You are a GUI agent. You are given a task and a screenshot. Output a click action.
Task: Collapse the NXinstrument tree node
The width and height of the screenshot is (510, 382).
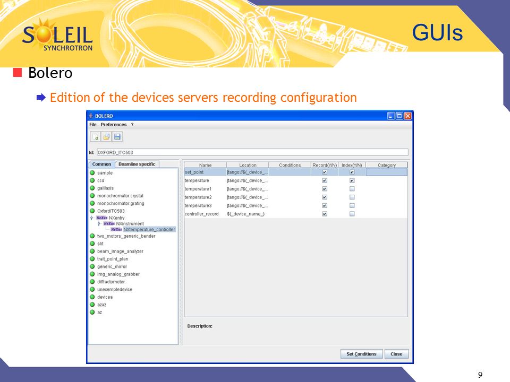99,224
